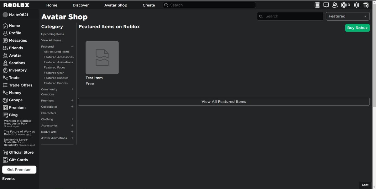Select the Characters category
Screen dimensions: 376x189
pos(49,113)
